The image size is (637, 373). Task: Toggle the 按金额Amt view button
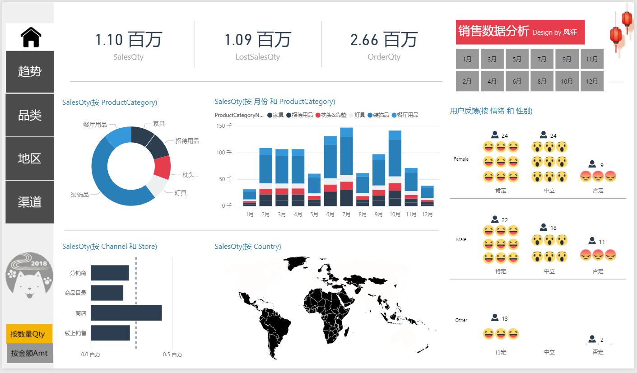[x=29, y=353]
